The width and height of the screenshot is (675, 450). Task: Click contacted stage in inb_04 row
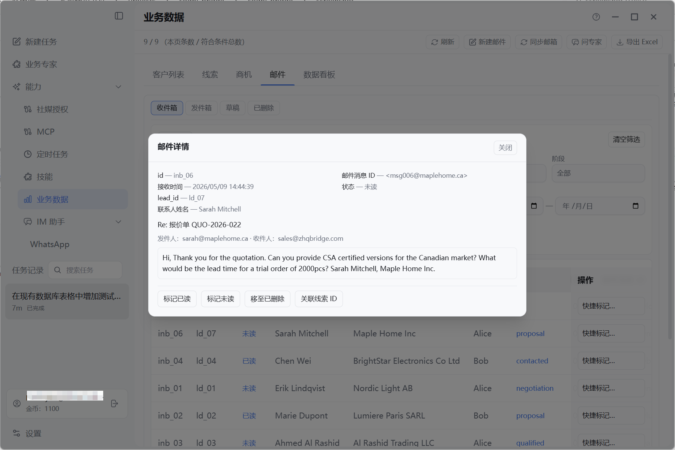tap(532, 361)
